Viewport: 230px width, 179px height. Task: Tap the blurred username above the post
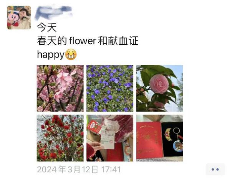click(54, 12)
